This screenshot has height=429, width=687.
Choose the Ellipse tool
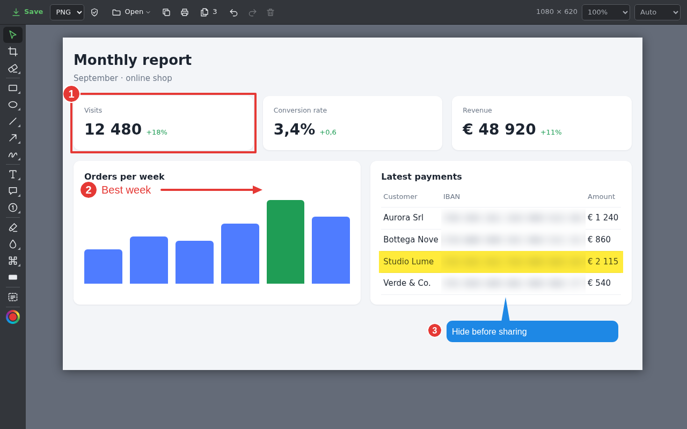(x=13, y=105)
